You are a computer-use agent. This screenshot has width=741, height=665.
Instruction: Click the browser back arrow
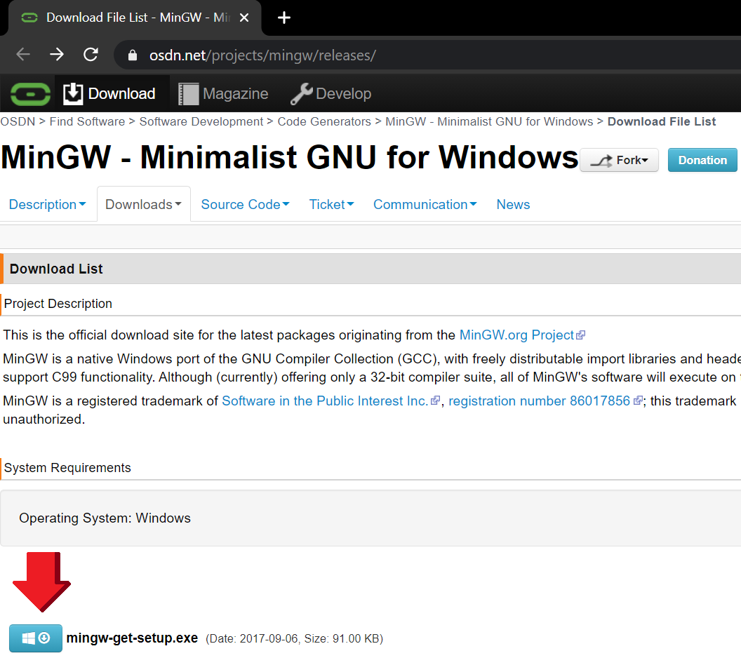23,55
